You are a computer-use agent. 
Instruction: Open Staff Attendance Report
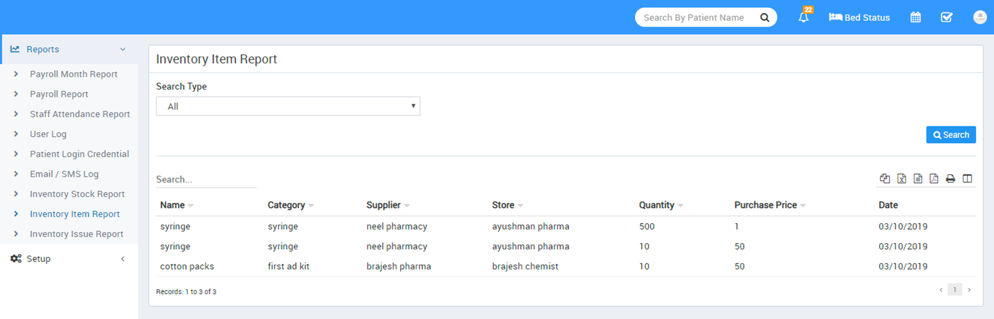tap(80, 114)
